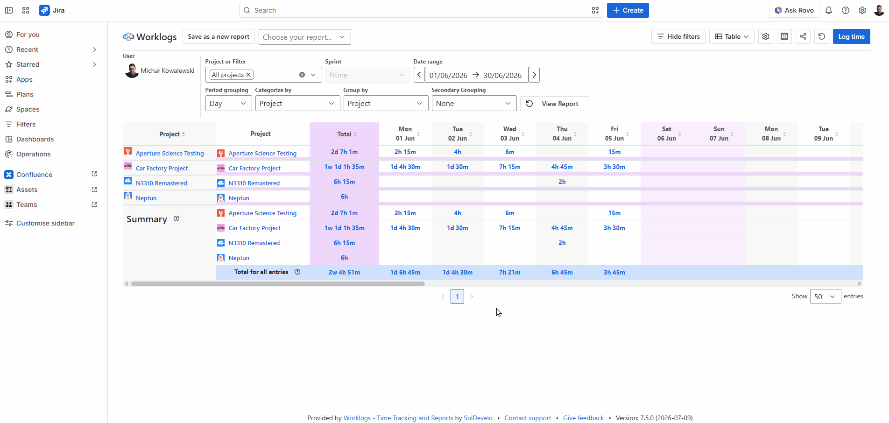Sort by Wed 03 Jun column
The height and width of the screenshot is (423, 889).
tap(523, 134)
